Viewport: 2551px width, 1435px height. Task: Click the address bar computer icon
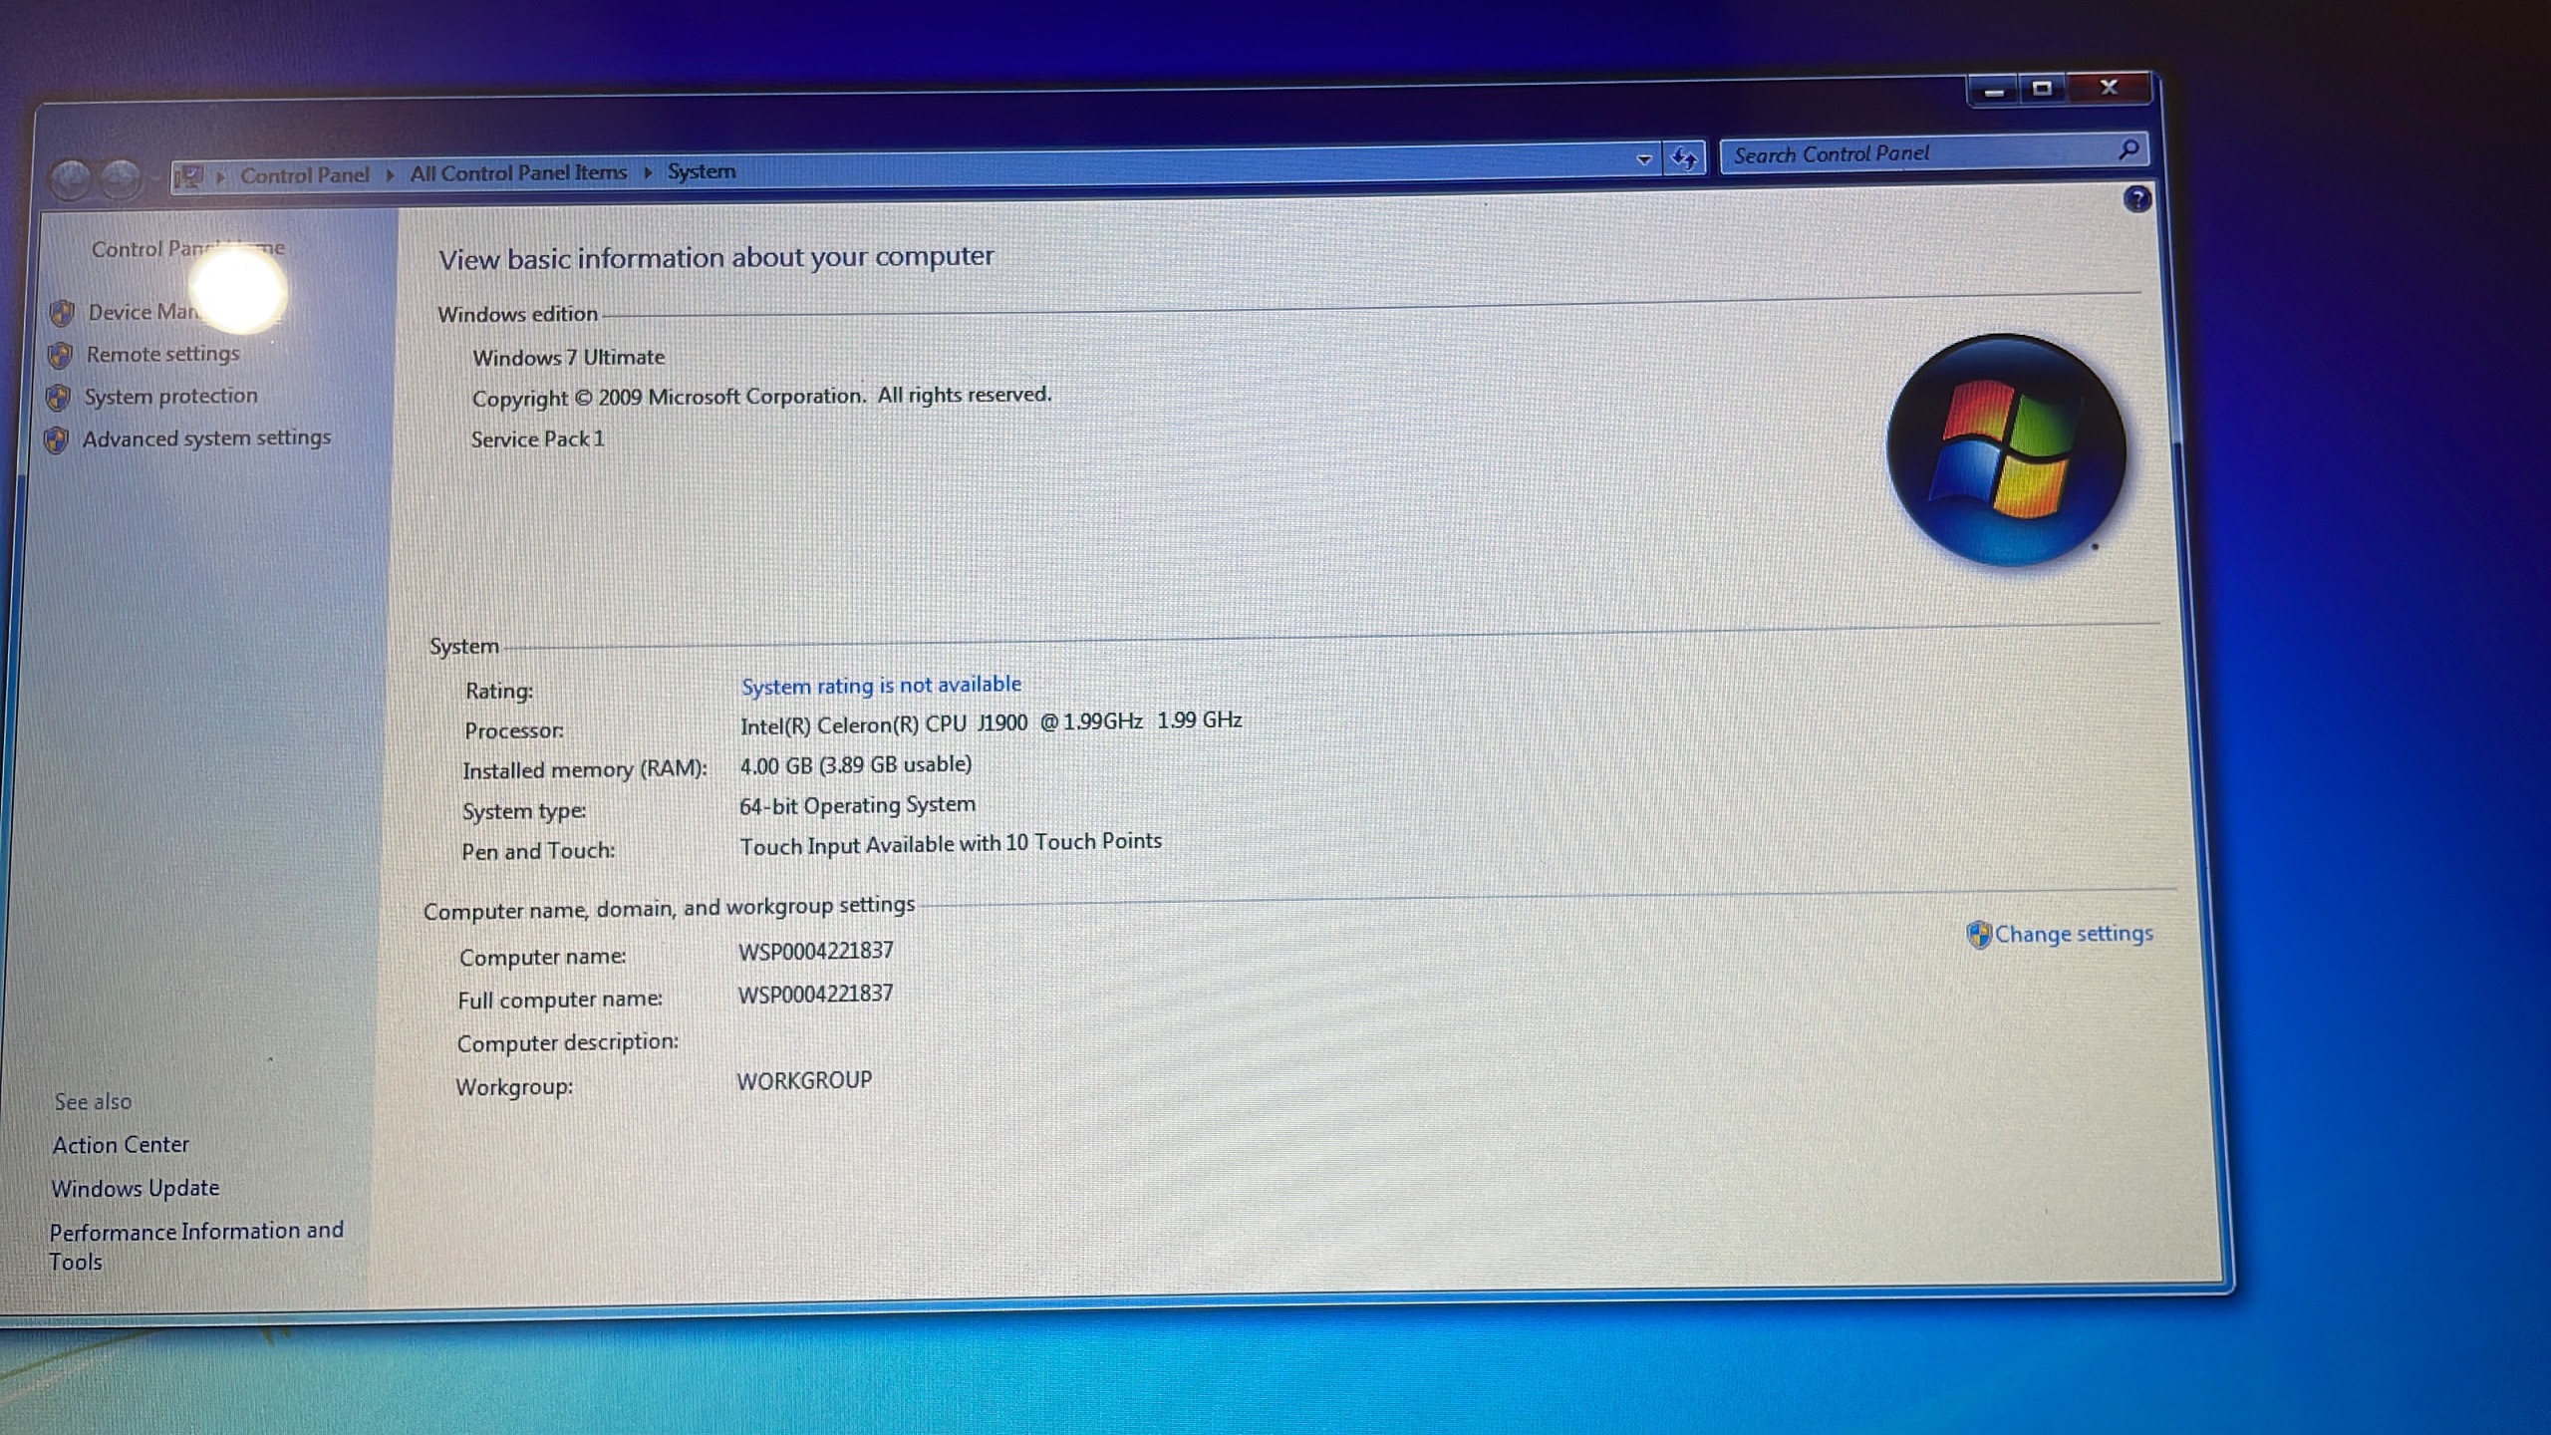tap(187, 177)
